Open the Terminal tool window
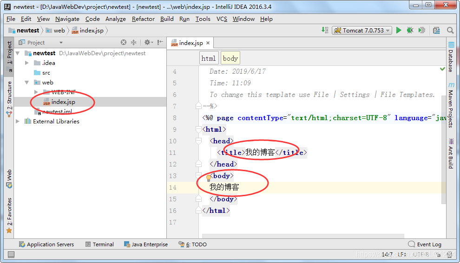Screen dimensions: 460x263 point(99,244)
